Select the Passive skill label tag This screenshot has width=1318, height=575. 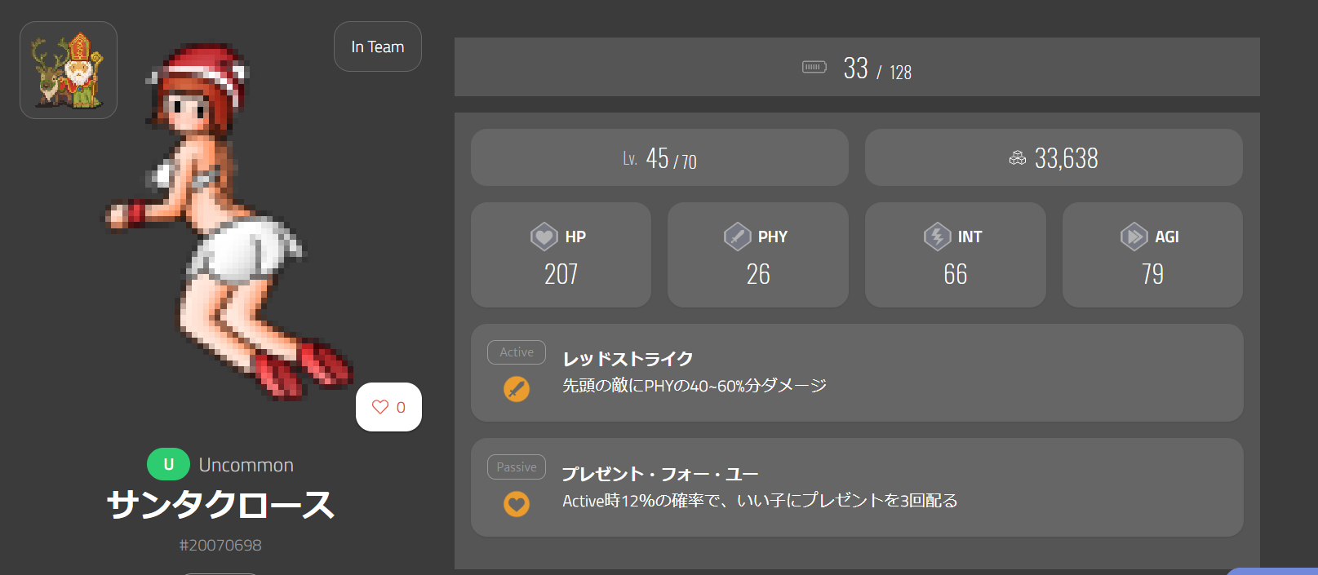pyautogui.click(x=517, y=467)
